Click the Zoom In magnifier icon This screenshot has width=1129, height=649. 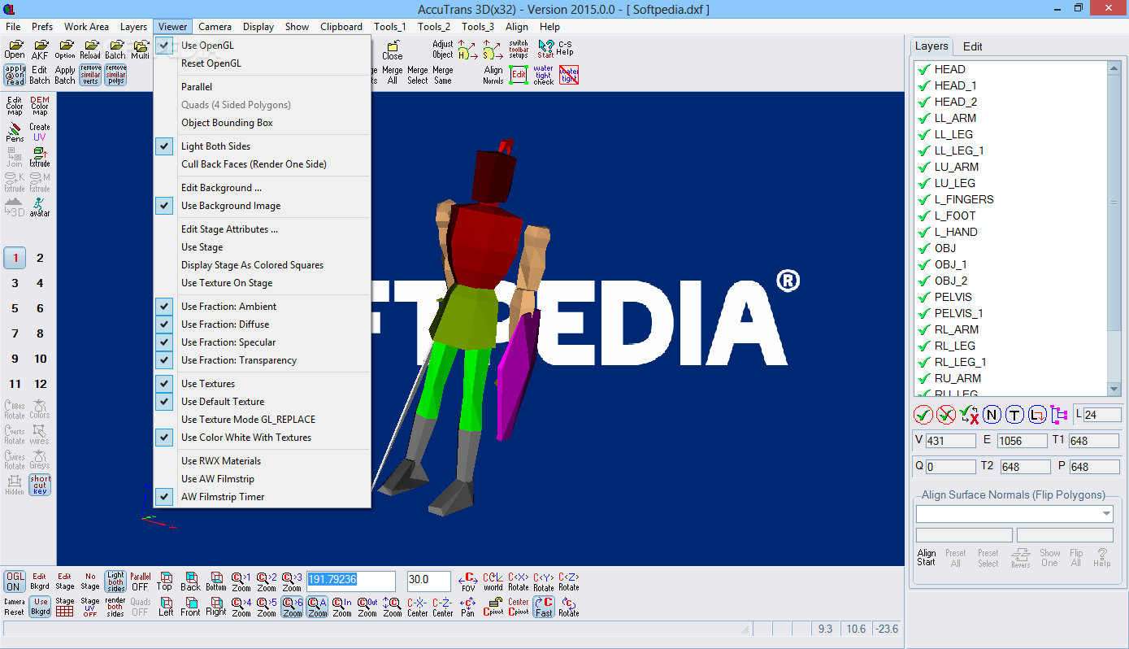point(342,607)
